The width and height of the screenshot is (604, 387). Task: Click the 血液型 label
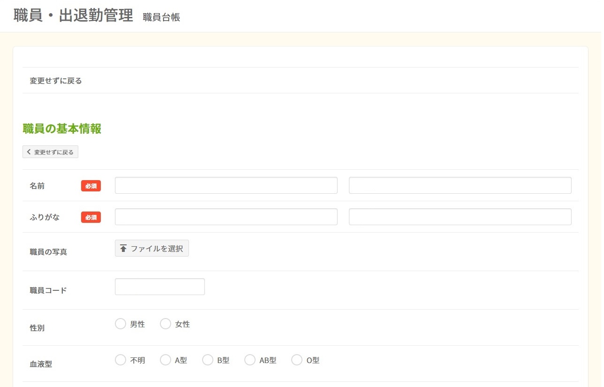[x=41, y=364]
